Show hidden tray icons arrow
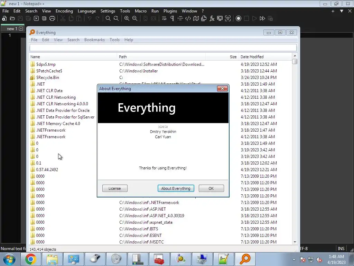Image resolution: width=354 pixels, height=266 pixels. point(294,259)
